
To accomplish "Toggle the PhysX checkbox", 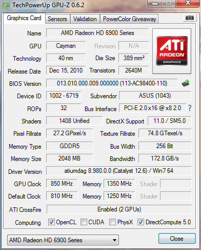I will coord(112,222).
